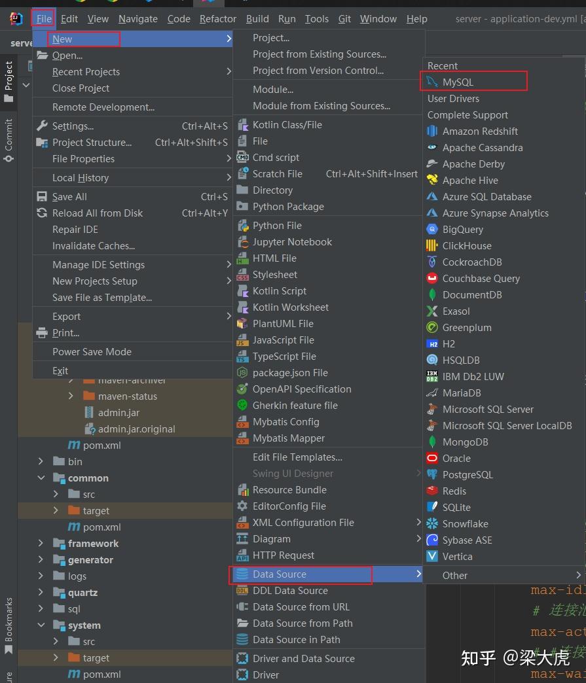
Task: Open the Bookmarks tool window tab
Action: pyautogui.click(x=9, y=625)
